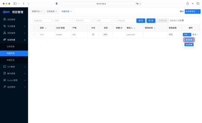Click the 方式 icon in tools row
202x123 pixels.
93,35
